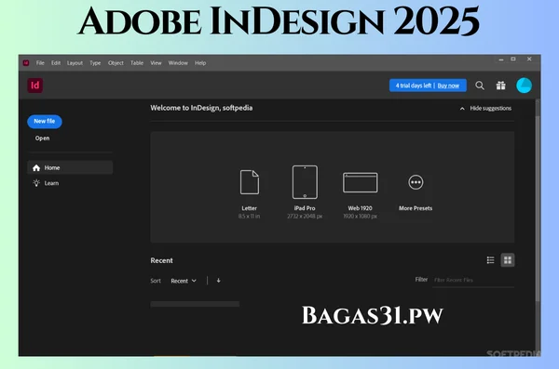Click the New file button
This screenshot has height=369, width=559.
point(45,122)
